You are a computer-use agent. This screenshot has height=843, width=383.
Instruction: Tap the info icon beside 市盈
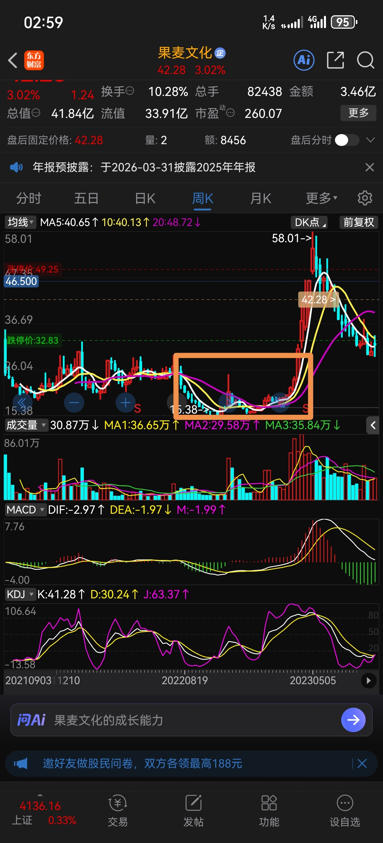click(231, 113)
